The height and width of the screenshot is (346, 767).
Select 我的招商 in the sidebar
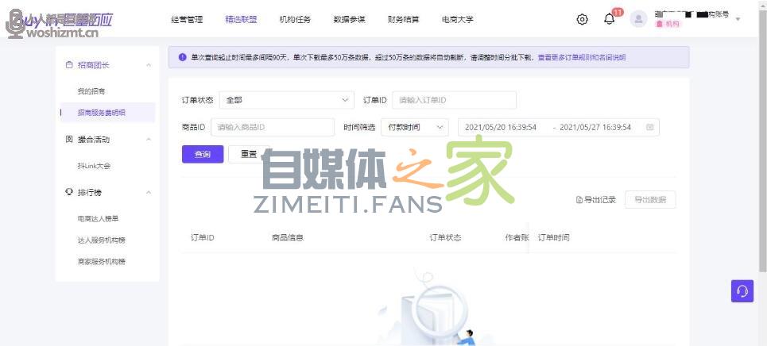pyautogui.click(x=91, y=91)
